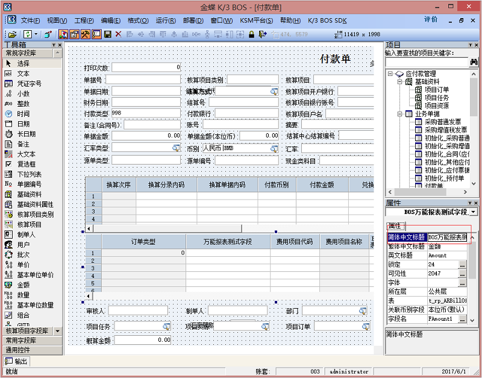The image size is (482, 378).
Task: Click the save disk toolbar icon
Action: point(108,34)
